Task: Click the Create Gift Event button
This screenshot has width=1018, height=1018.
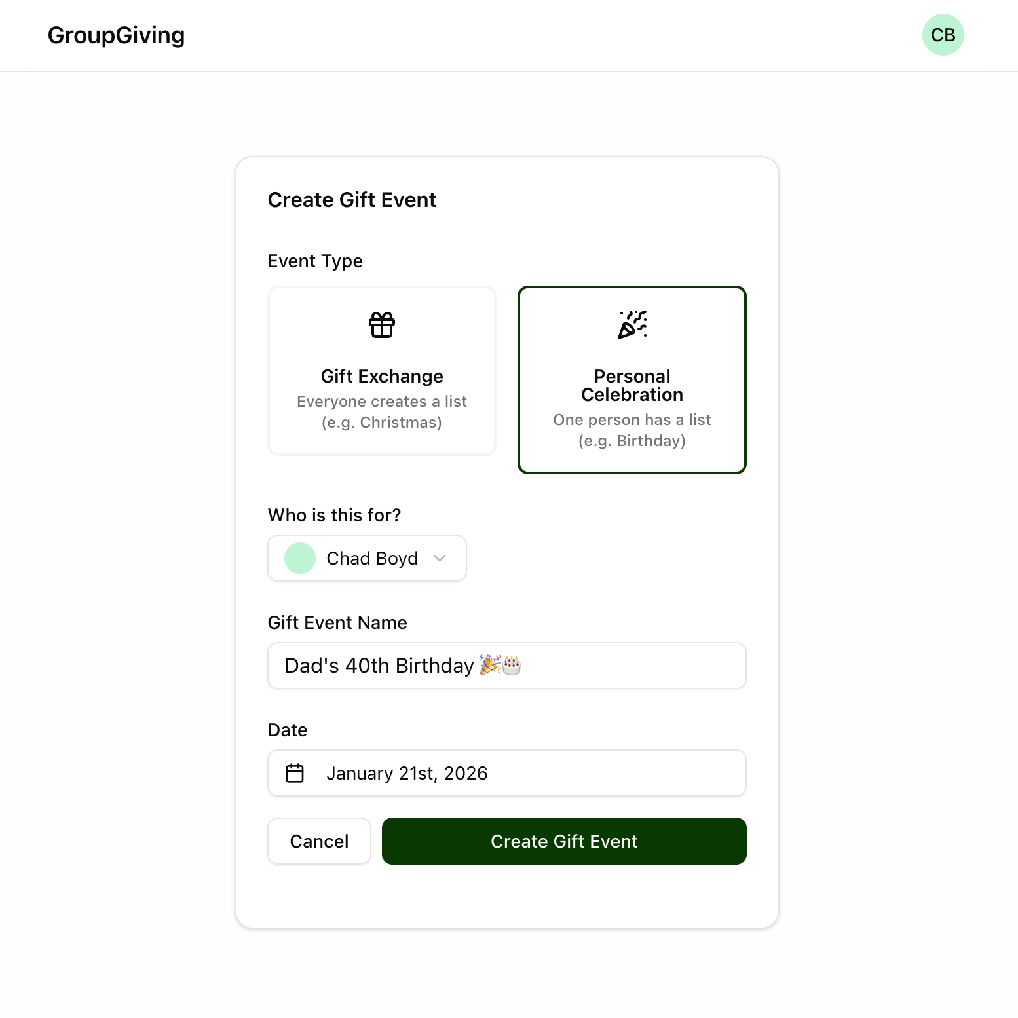Action: click(564, 841)
